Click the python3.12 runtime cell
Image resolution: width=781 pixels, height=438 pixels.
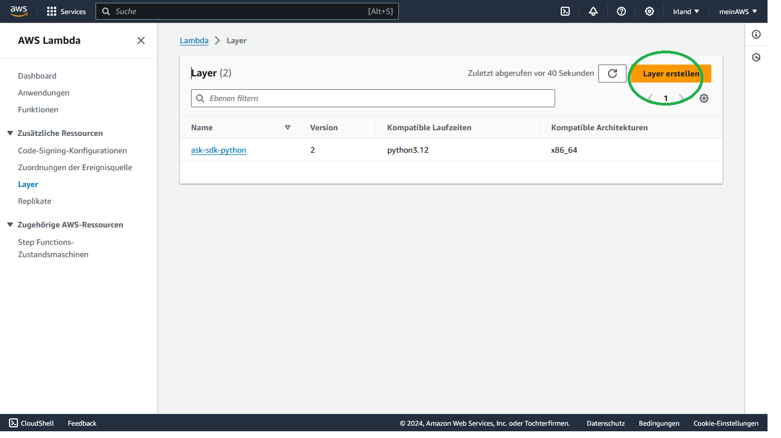[408, 150]
